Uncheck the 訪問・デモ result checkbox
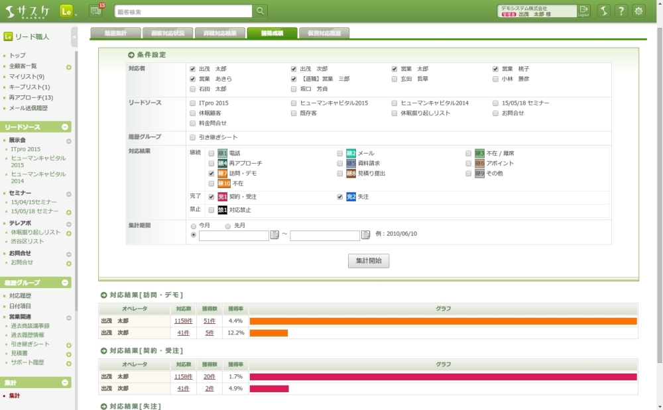 211,174
